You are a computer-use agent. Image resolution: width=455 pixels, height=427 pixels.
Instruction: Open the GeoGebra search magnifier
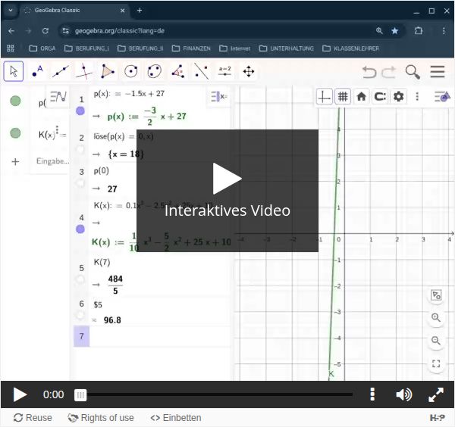(413, 72)
